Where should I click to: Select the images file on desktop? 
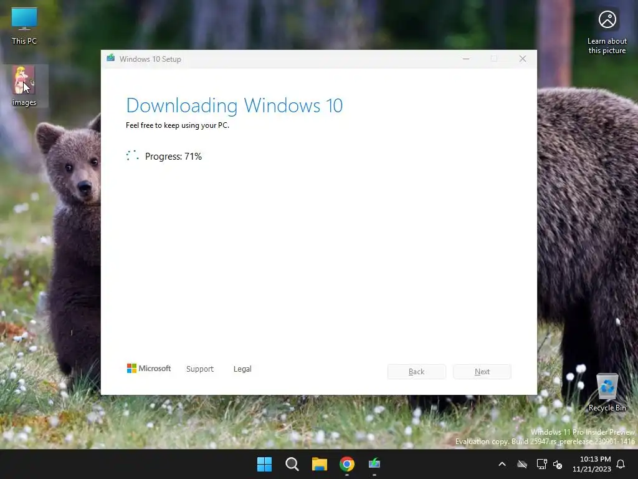[x=24, y=86]
